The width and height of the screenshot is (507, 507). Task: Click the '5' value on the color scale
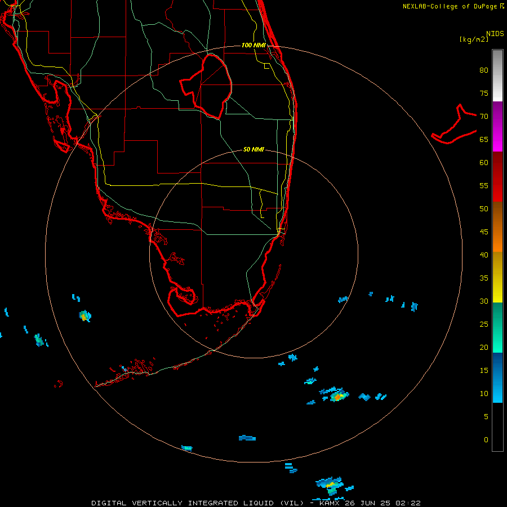(x=486, y=417)
